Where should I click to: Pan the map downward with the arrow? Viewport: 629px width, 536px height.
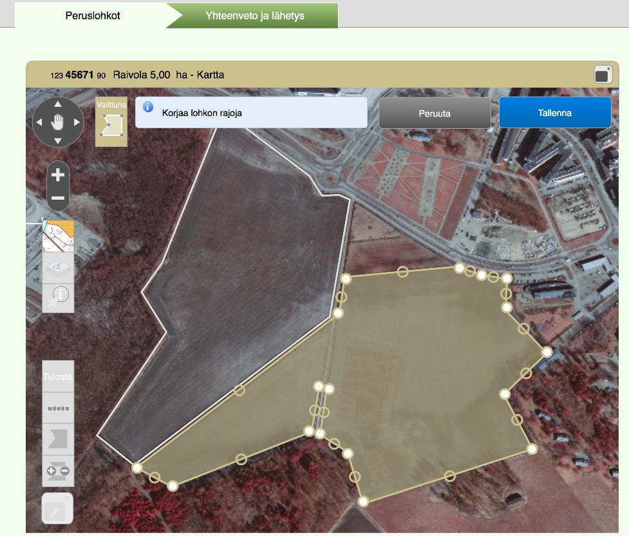click(x=58, y=141)
